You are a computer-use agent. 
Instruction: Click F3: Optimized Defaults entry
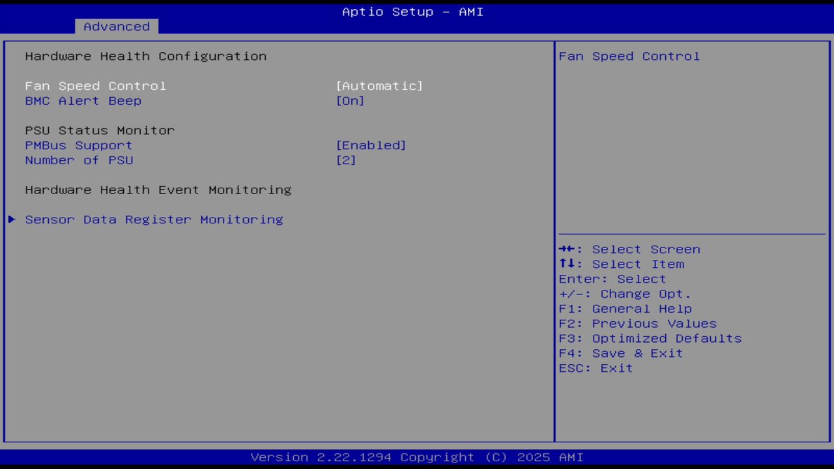(x=650, y=338)
